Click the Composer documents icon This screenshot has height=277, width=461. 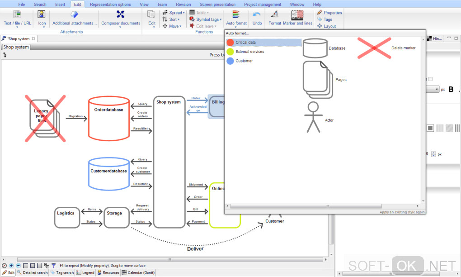click(121, 14)
